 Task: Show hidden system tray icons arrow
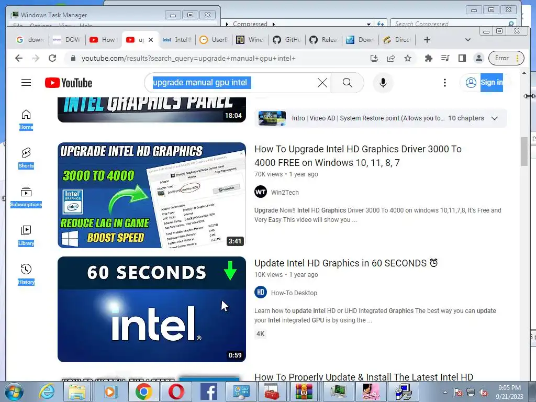445,393
